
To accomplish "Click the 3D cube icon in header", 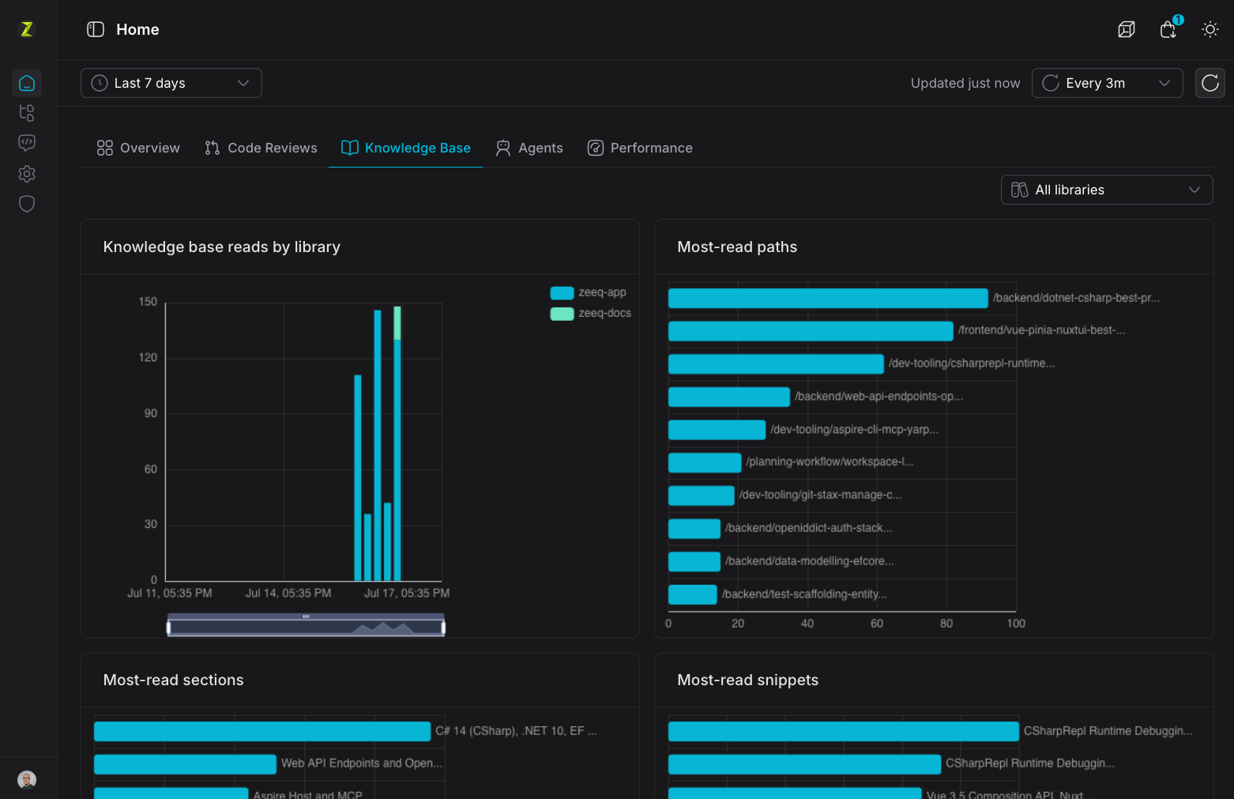I will (1127, 29).
